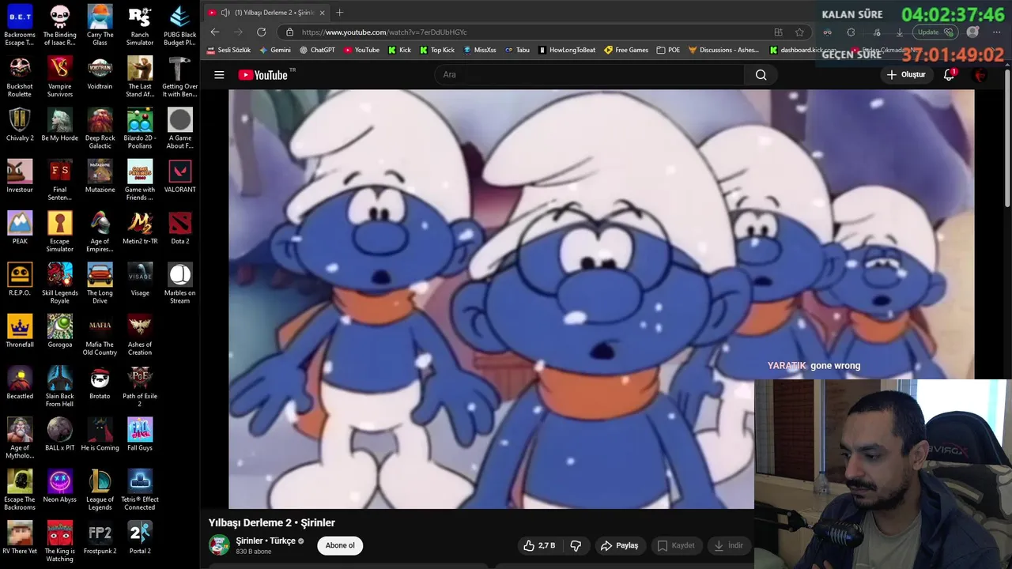This screenshot has height=569, width=1012.
Task: Open PUBG Black Budget desktop icon
Action: coord(179,25)
